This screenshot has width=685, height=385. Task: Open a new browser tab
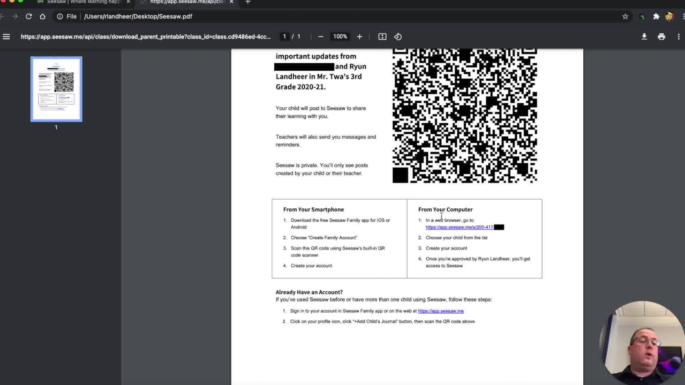coord(248,2)
